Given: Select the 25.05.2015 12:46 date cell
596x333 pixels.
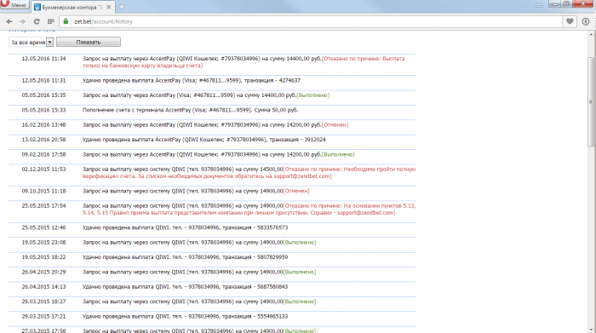Looking at the screenshot, I should (x=43, y=227).
